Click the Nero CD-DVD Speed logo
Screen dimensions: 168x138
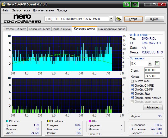tap(22, 19)
